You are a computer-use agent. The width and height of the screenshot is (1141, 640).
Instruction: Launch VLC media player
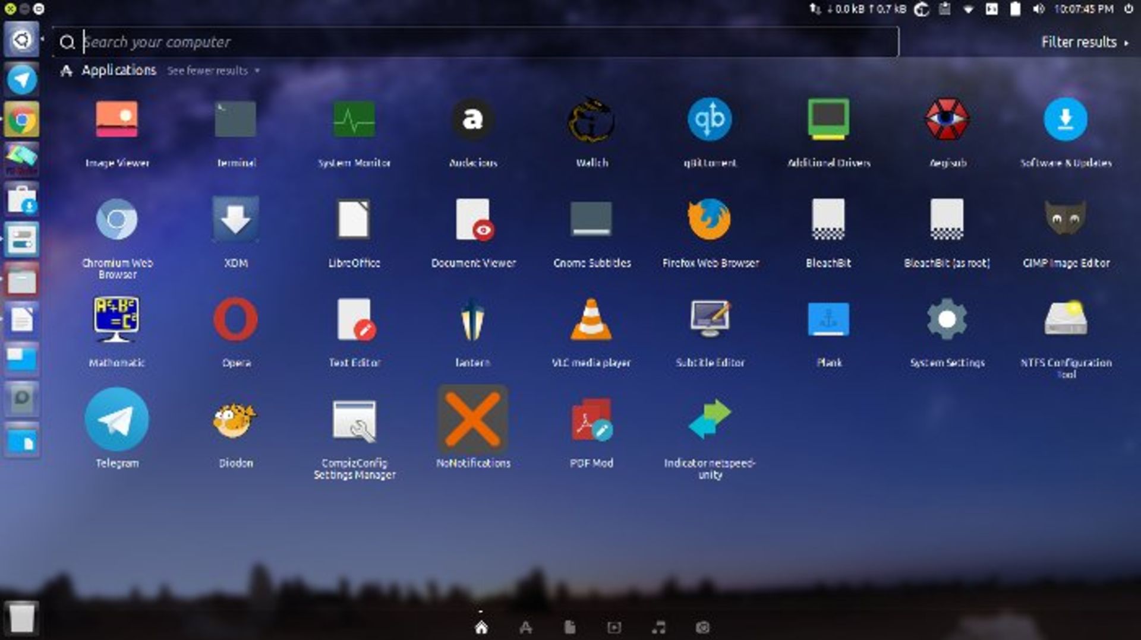pos(591,320)
